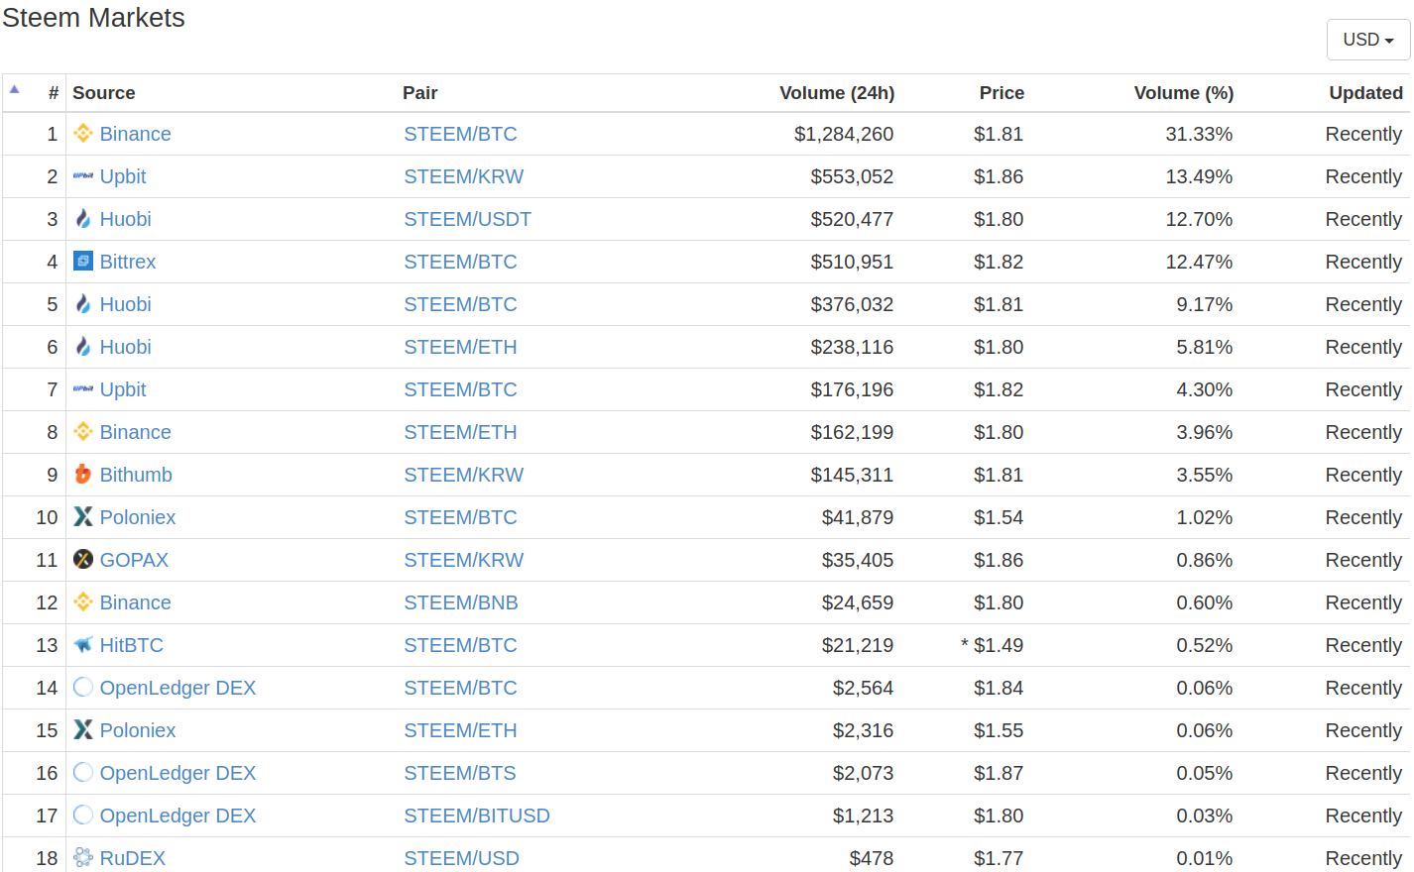Open the USD currency dropdown
Image resolution: width=1414 pixels, height=872 pixels.
point(1368,40)
